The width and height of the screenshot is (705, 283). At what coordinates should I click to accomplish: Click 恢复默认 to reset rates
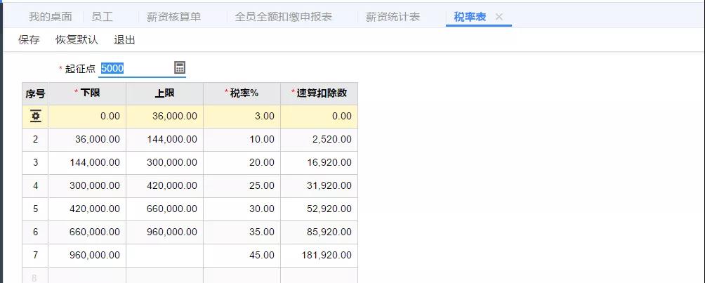(x=77, y=40)
